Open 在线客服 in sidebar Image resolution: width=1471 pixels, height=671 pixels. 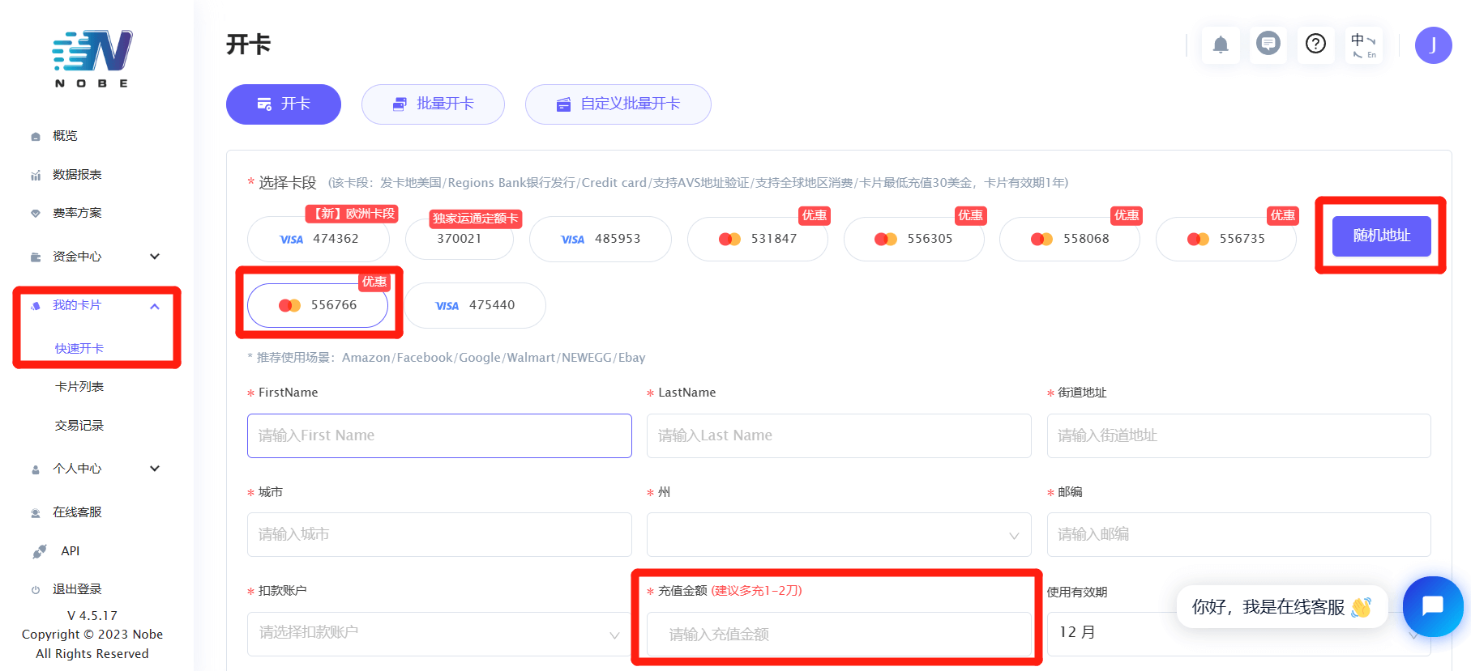pos(77,512)
